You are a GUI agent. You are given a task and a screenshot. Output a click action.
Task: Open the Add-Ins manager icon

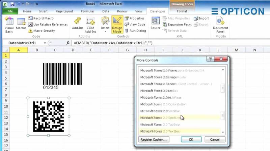[x=78, y=24]
